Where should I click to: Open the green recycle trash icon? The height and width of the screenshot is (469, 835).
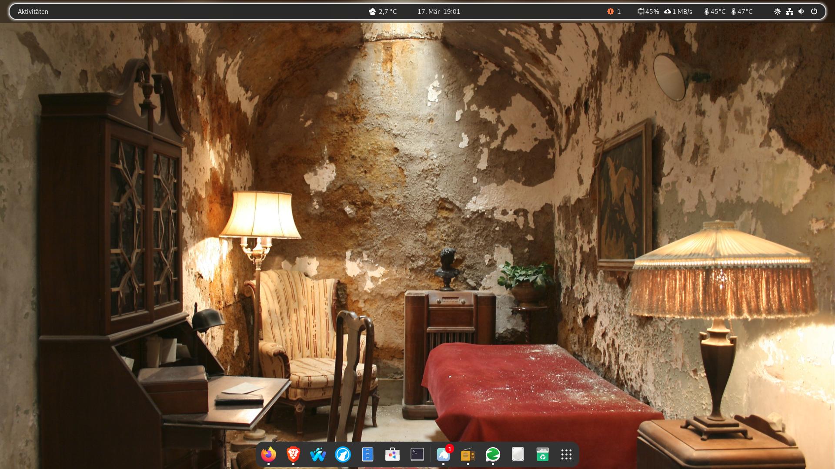pyautogui.click(x=542, y=455)
